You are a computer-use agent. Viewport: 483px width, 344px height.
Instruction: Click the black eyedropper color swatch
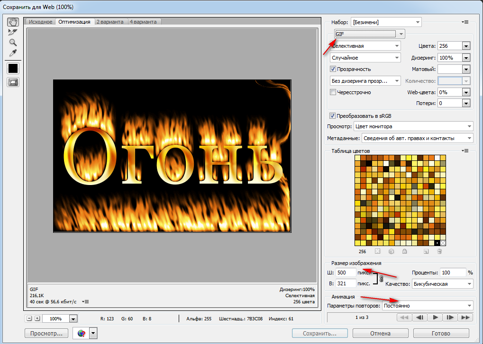[13, 68]
